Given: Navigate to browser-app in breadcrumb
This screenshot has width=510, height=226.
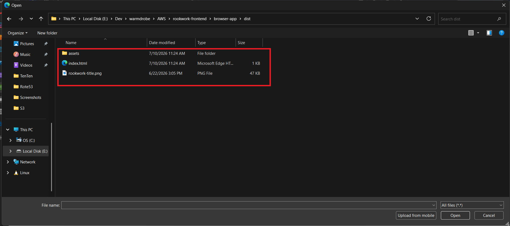Looking at the screenshot, I should pyautogui.click(x=225, y=19).
